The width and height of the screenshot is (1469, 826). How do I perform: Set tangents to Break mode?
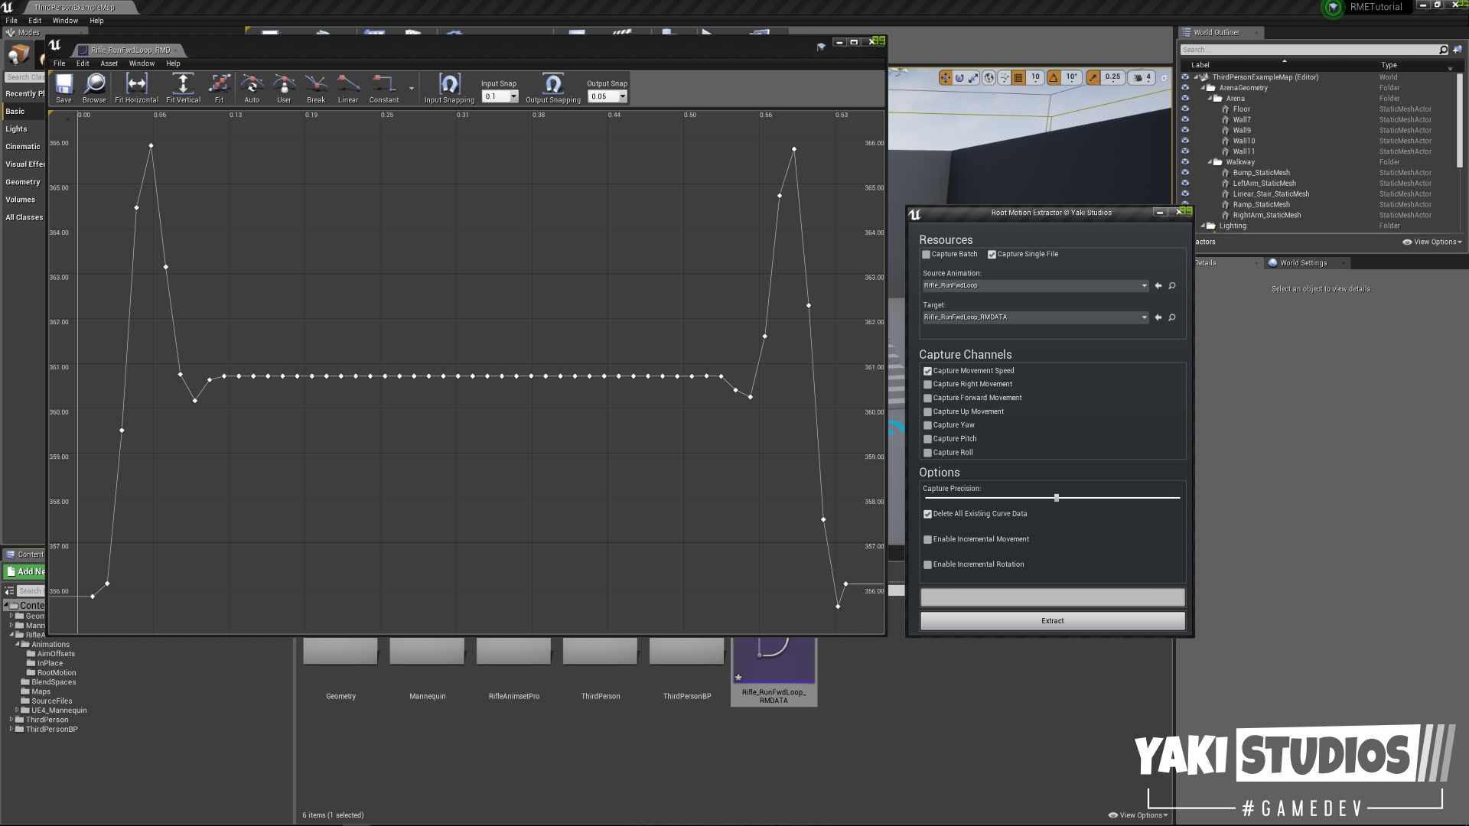click(x=316, y=88)
